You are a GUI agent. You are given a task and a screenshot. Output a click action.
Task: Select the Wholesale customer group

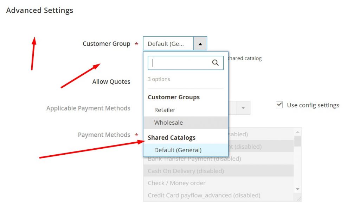tap(169, 122)
